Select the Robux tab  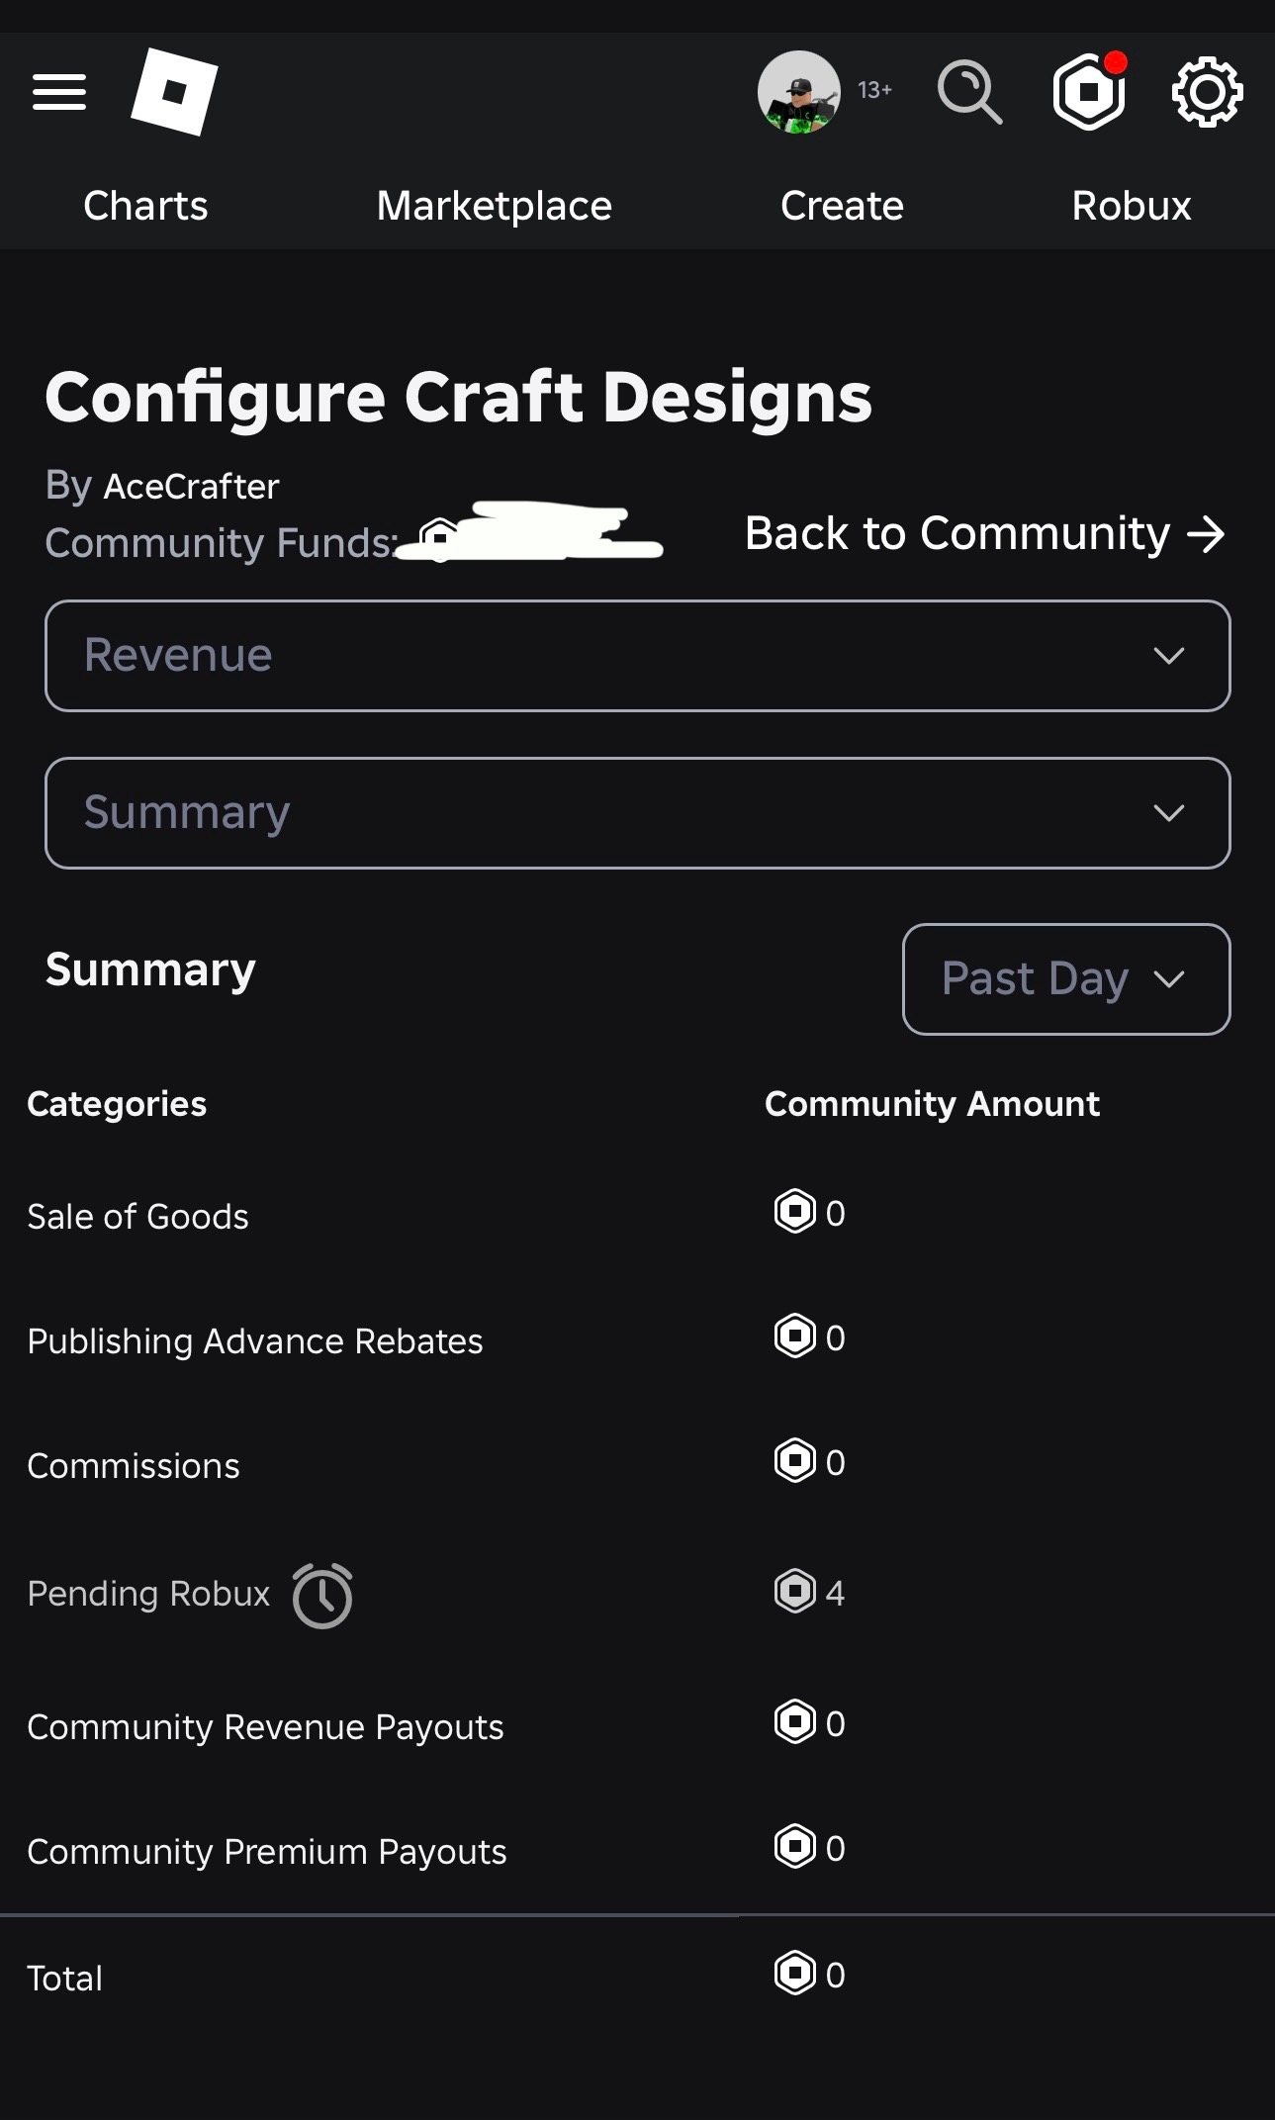(1132, 206)
